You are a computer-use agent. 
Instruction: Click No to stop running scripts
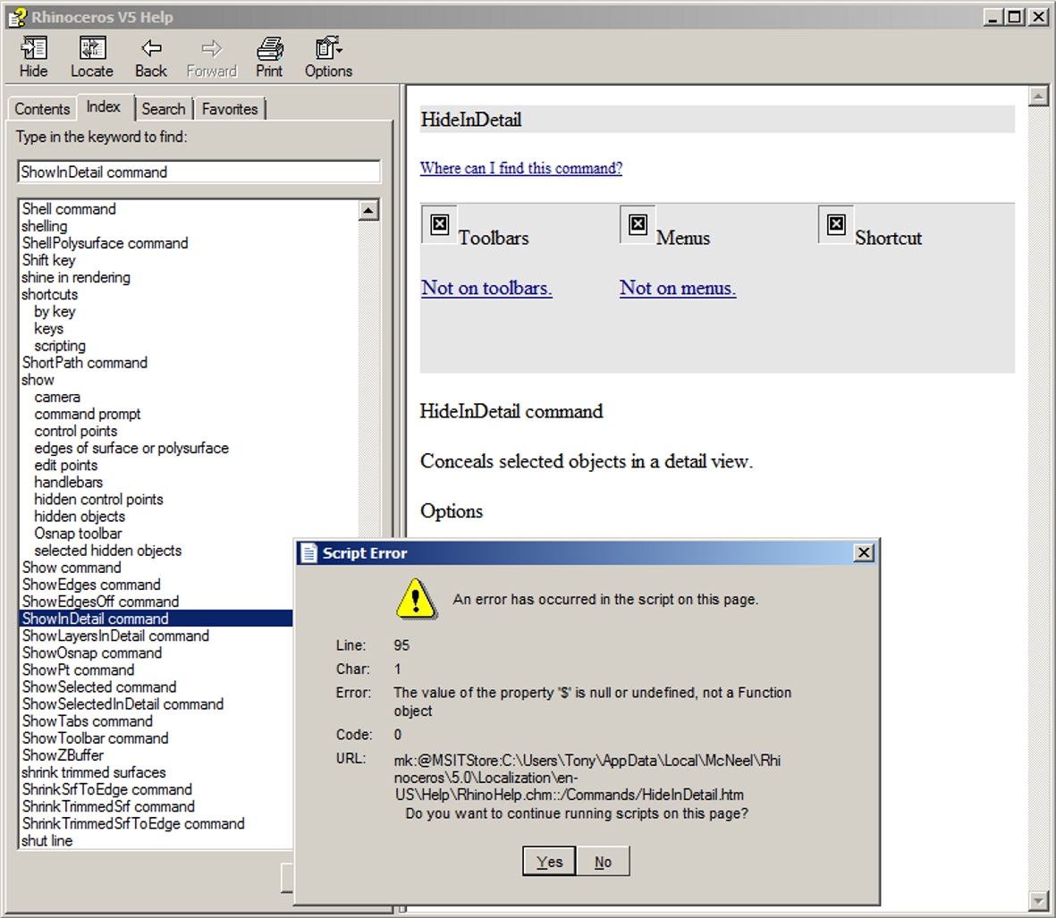[603, 862]
